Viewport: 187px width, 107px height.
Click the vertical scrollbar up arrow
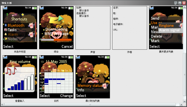pos(184,7)
